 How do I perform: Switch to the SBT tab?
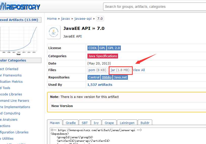coord(85,122)
